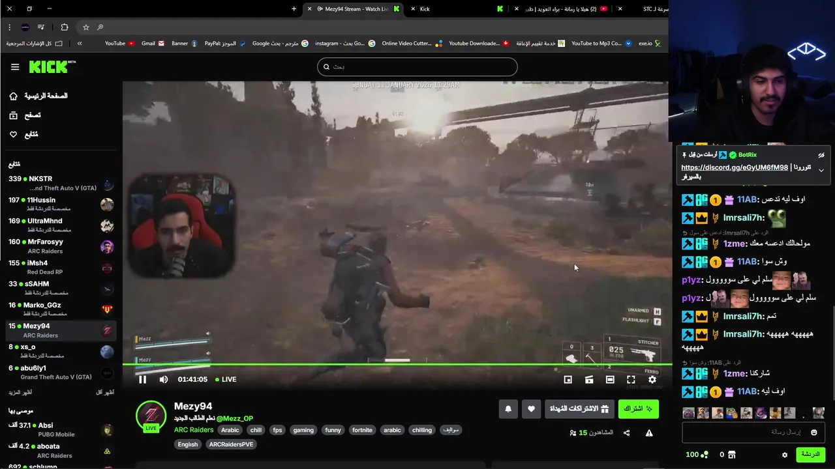Open xs_o channel in the sidebar
The height and width of the screenshot is (469, 835).
(61, 351)
